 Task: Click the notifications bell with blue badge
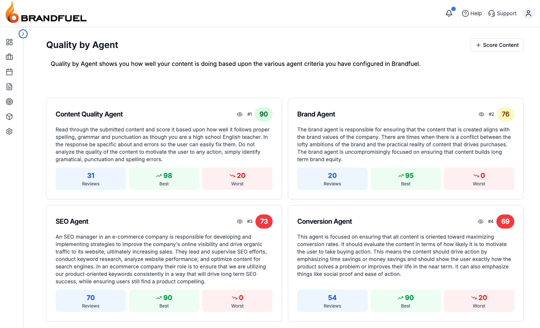click(x=449, y=13)
